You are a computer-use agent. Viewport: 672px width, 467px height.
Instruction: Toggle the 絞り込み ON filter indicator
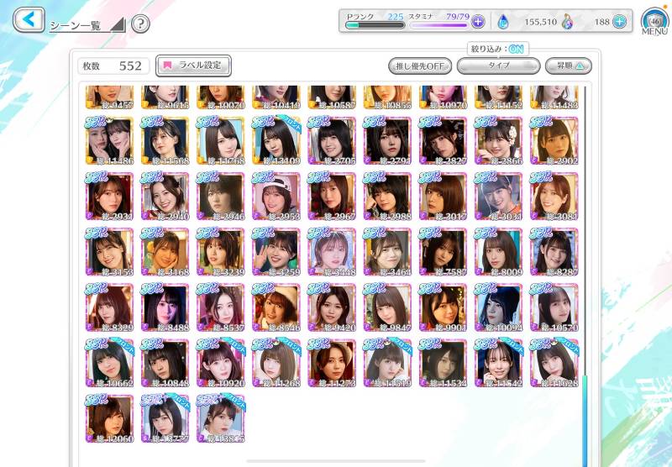pyautogui.click(x=497, y=49)
